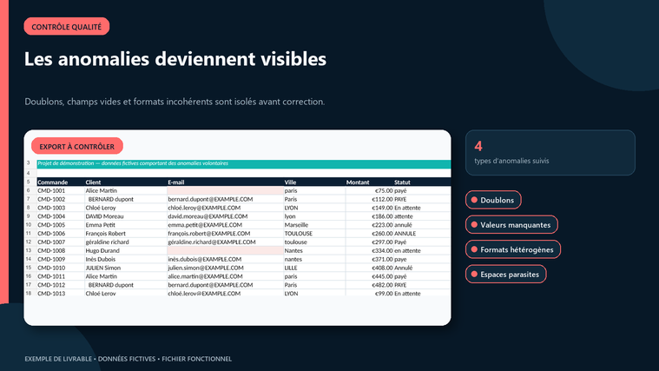659x371 pixels.
Task: Select e-mail inès.dubois@EXAMPLE.COM
Action: [x=225, y=259]
